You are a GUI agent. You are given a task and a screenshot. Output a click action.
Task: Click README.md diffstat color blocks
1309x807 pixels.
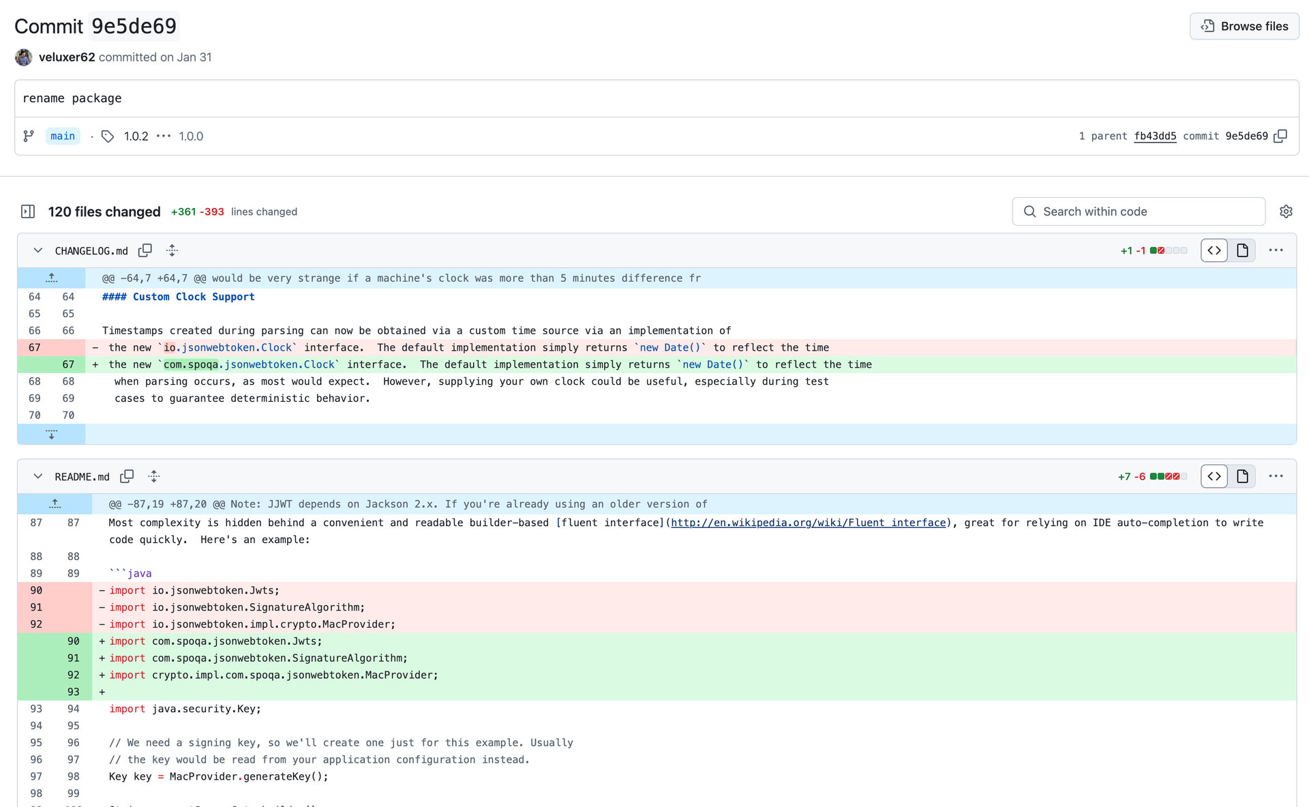[x=1169, y=476]
